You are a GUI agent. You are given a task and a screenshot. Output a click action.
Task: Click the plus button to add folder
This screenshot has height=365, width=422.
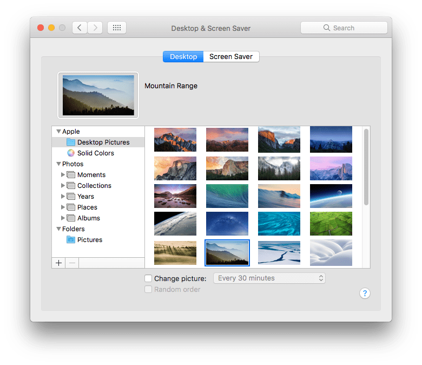[58, 263]
